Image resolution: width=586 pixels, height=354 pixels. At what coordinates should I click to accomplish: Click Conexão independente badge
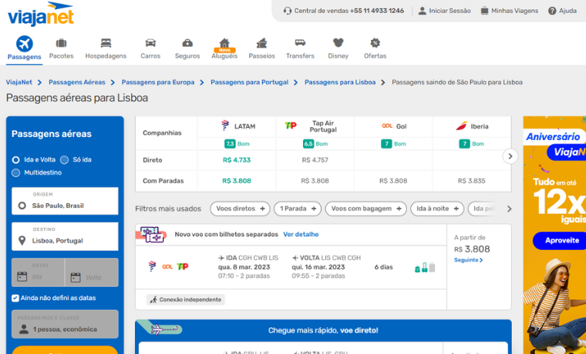[x=186, y=299]
